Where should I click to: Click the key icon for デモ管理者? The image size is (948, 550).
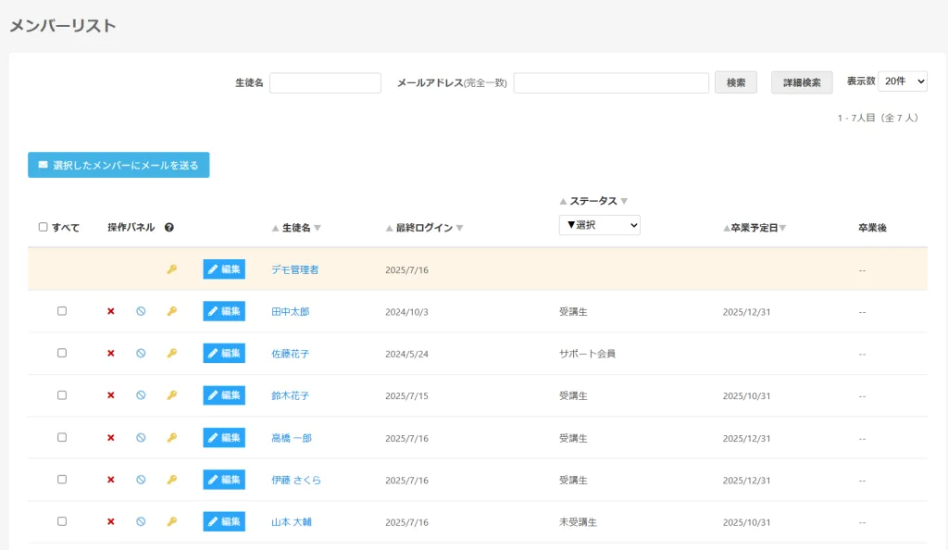[x=171, y=269]
